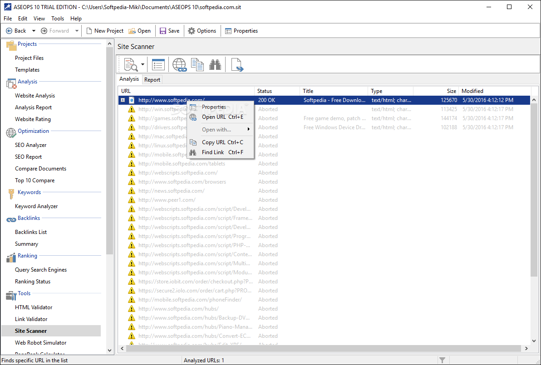This screenshot has width=541, height=365.
Task: Open the Back history dropdown arrow
Action: (x=34, y=31)
